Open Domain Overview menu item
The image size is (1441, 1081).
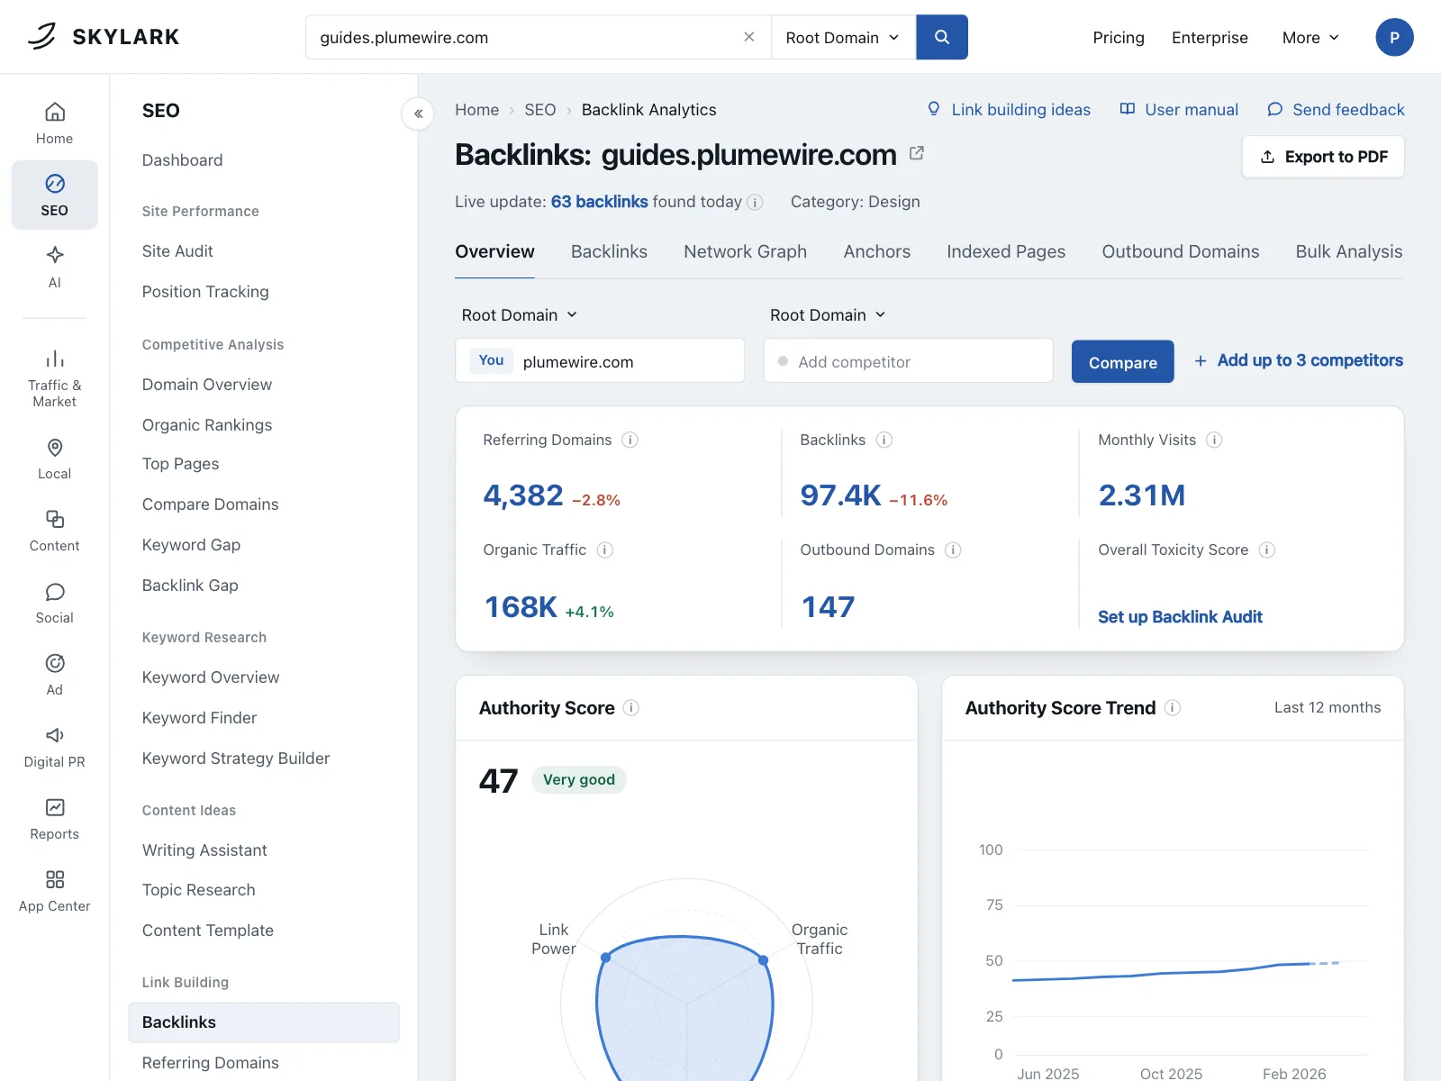coord(207,385)
